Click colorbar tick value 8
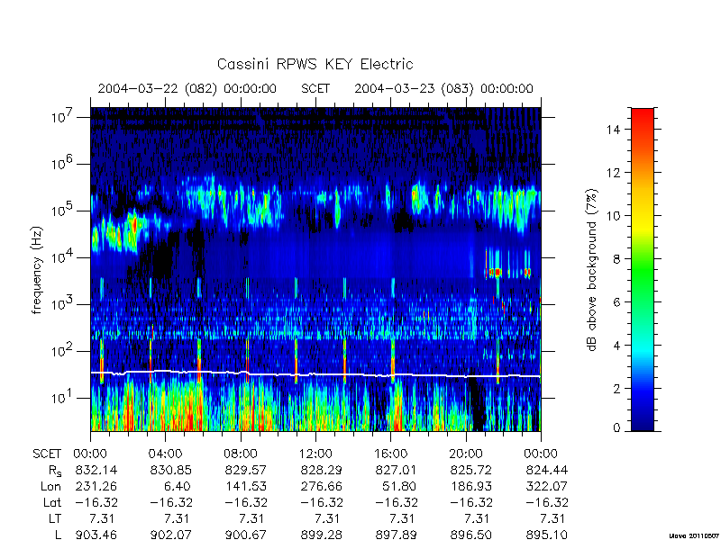Screen dimensions: 721x540 pos(616,259)
